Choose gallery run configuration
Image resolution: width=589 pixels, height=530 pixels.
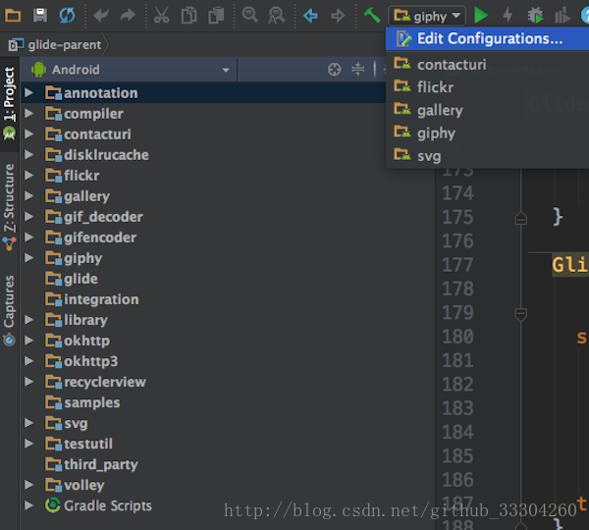pyautogui.click(x=487, y=110)
